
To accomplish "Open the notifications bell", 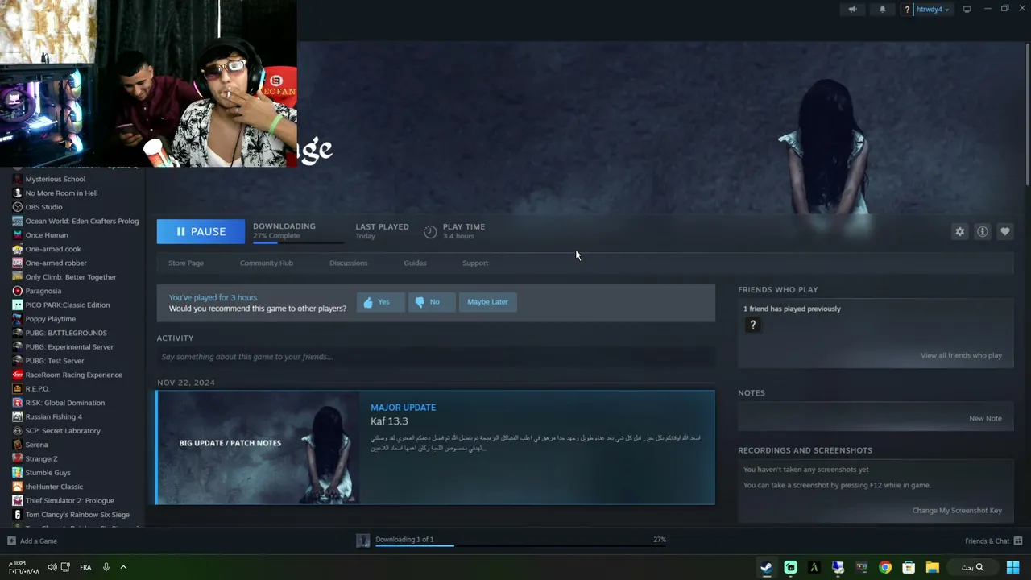I will (883, 10).
